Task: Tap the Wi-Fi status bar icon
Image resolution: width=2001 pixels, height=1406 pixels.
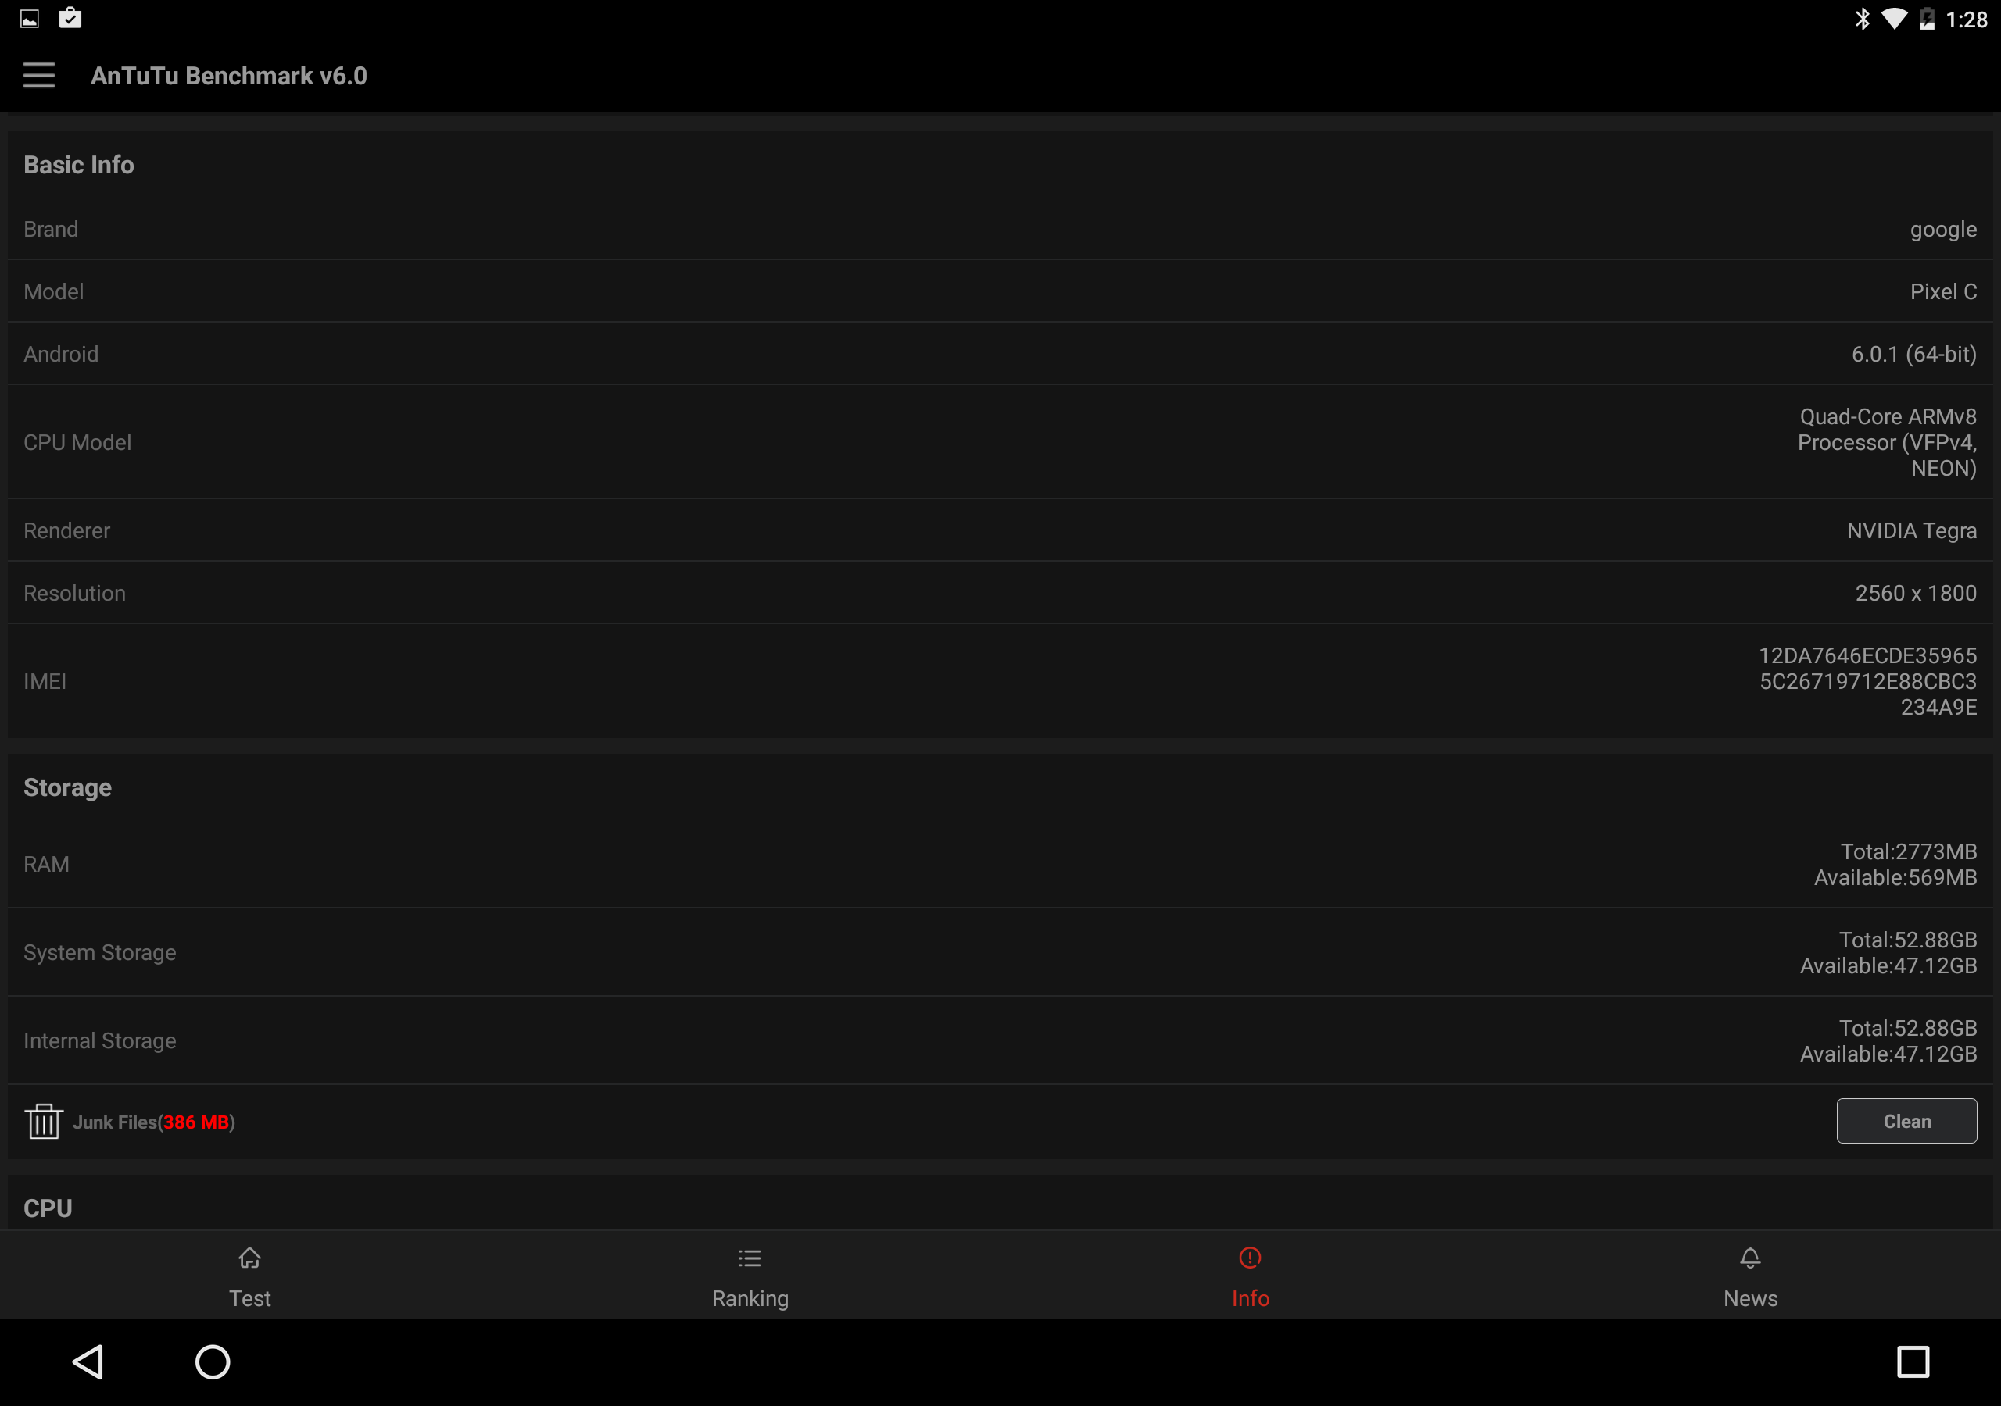Action: 1894,20
